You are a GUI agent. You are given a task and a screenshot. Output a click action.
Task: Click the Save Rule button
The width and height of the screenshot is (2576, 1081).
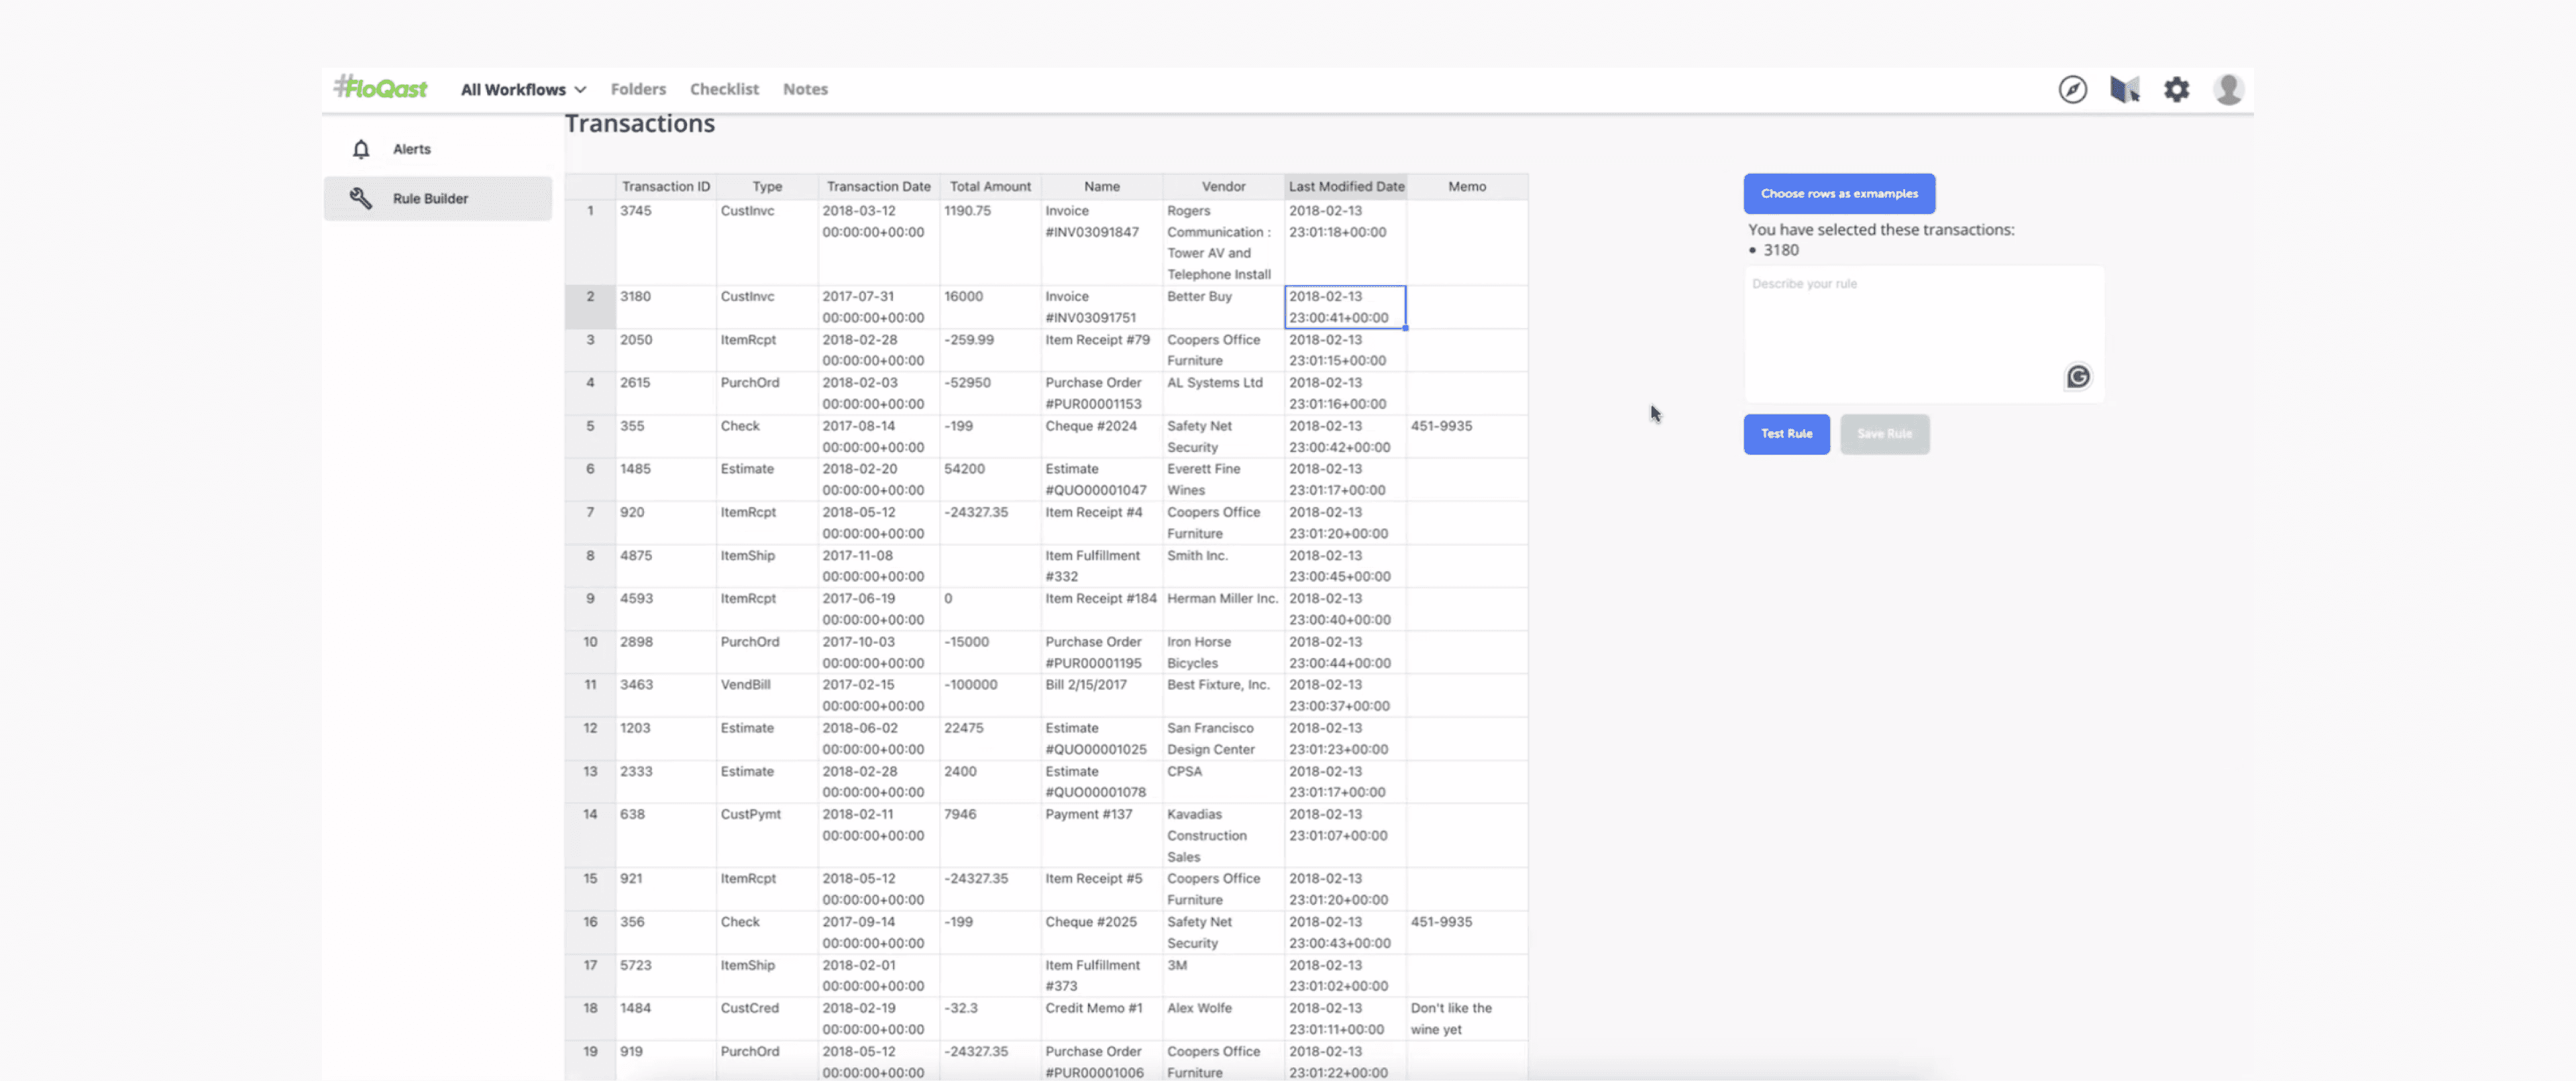(1884, 434)
